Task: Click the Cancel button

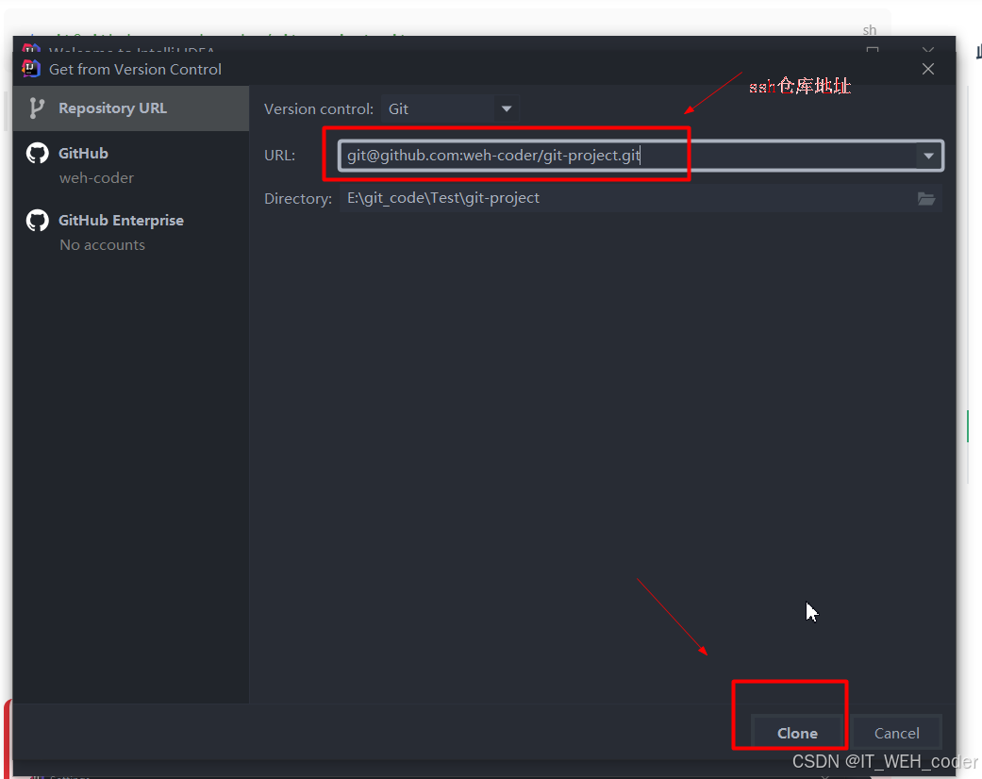Action: pyautogui.click(x=896, y=733)
